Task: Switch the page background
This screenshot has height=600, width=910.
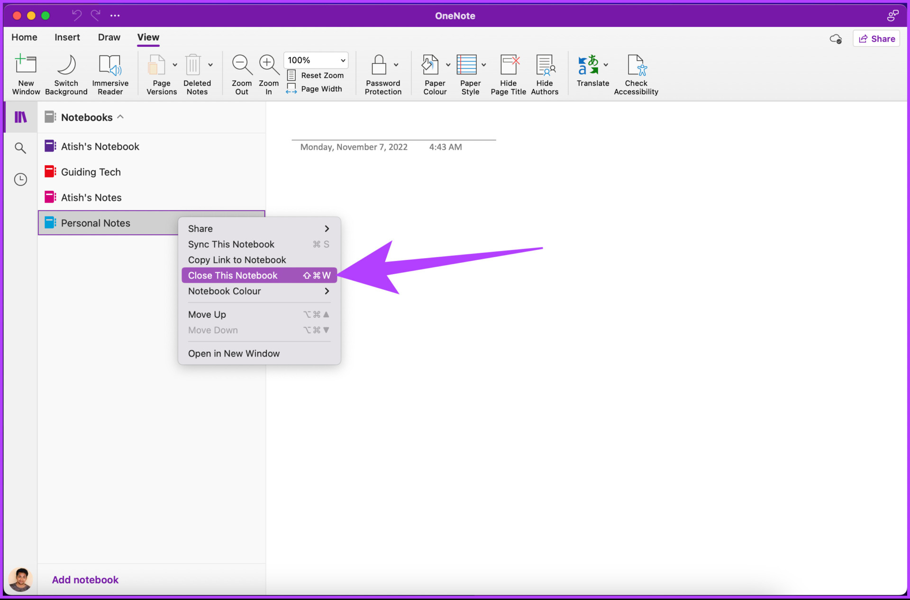Action: point(66,73)
